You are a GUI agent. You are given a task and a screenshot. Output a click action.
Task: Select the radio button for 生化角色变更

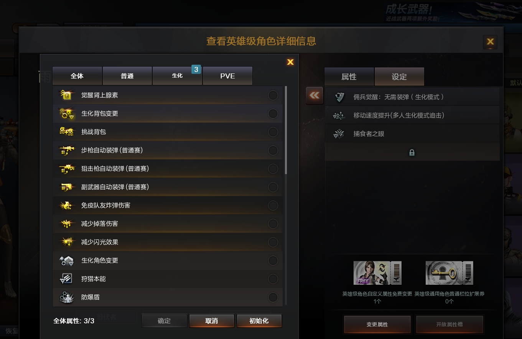[x=273, y=261]
